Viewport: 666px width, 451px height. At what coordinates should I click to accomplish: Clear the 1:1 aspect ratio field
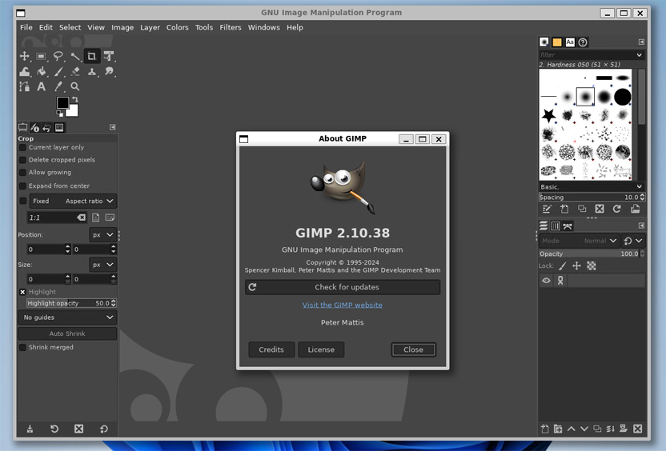point(81,218)
